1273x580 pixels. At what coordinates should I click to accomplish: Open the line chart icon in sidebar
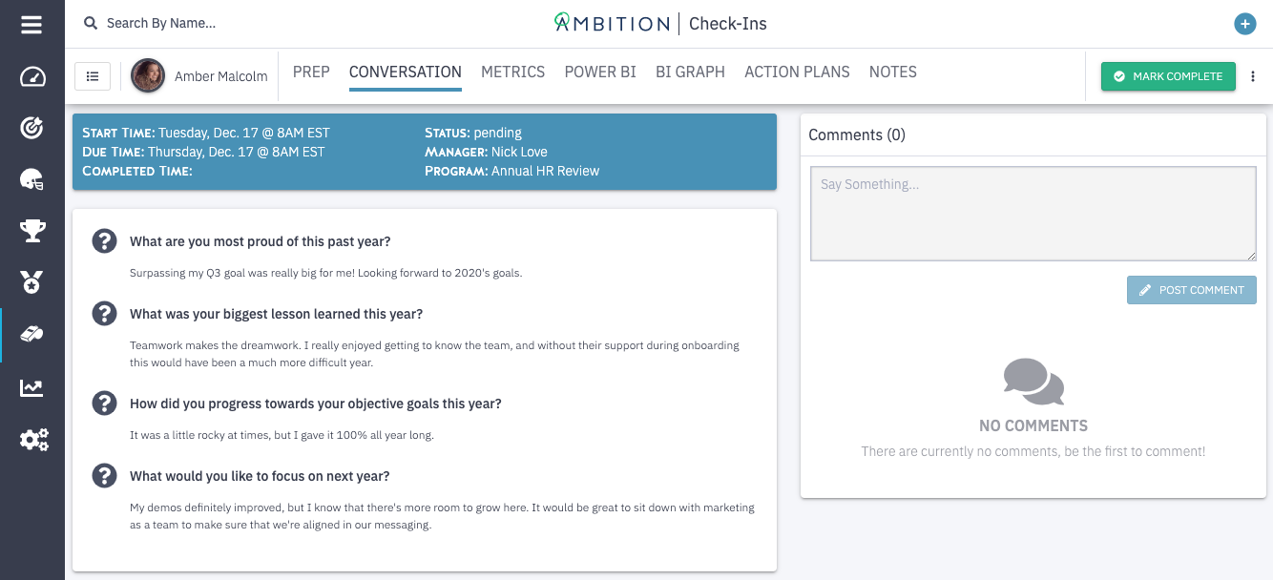click(x=32, y=387)
